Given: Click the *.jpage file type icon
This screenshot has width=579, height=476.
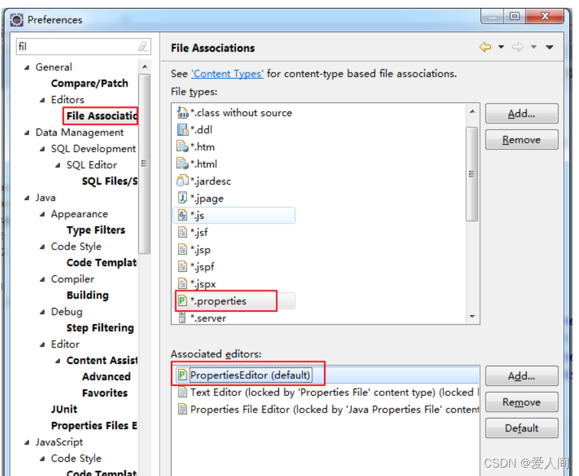Looking at the screenshot, I should click(183, 198).
